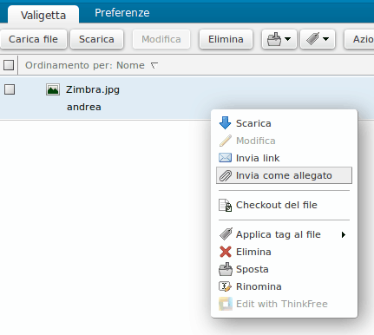Open the move-to-folder toolbar dropdown
The image size is (374, 335).
[279, 39]
